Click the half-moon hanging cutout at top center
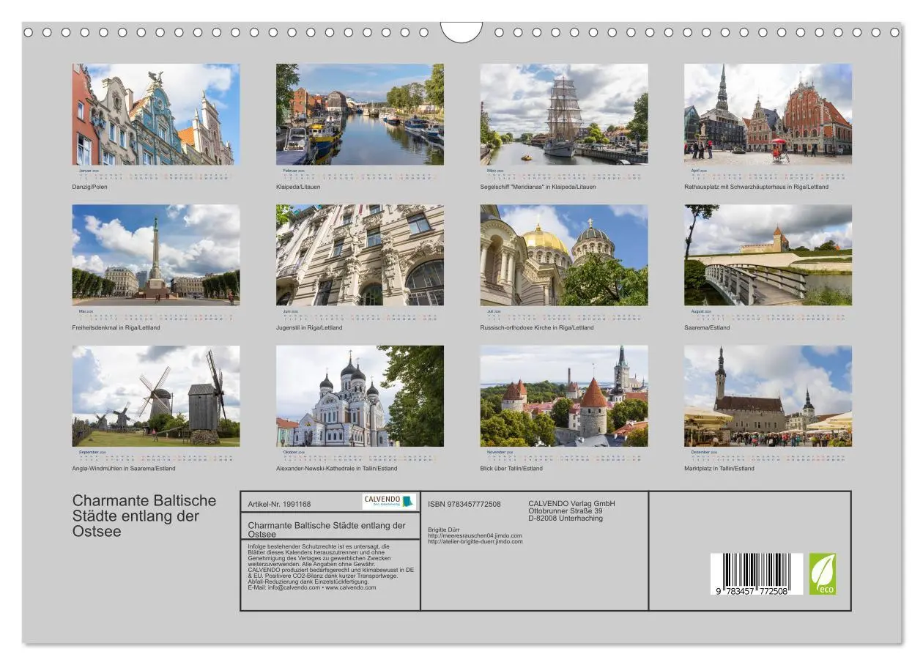Screen dimensions: 923x665 click(x=461, y=32)
